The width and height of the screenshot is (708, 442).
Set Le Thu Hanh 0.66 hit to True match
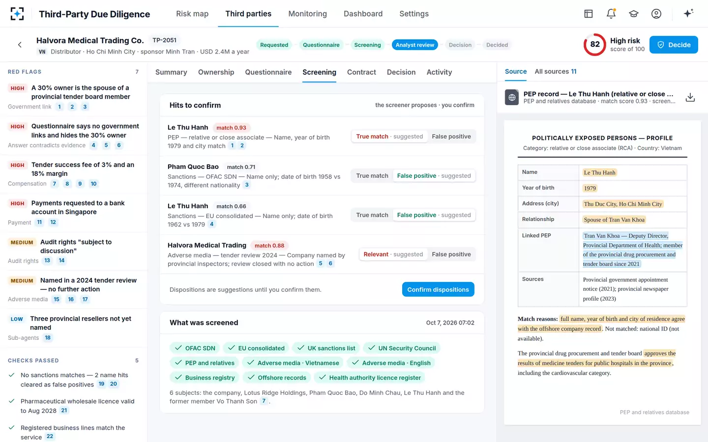372,215
